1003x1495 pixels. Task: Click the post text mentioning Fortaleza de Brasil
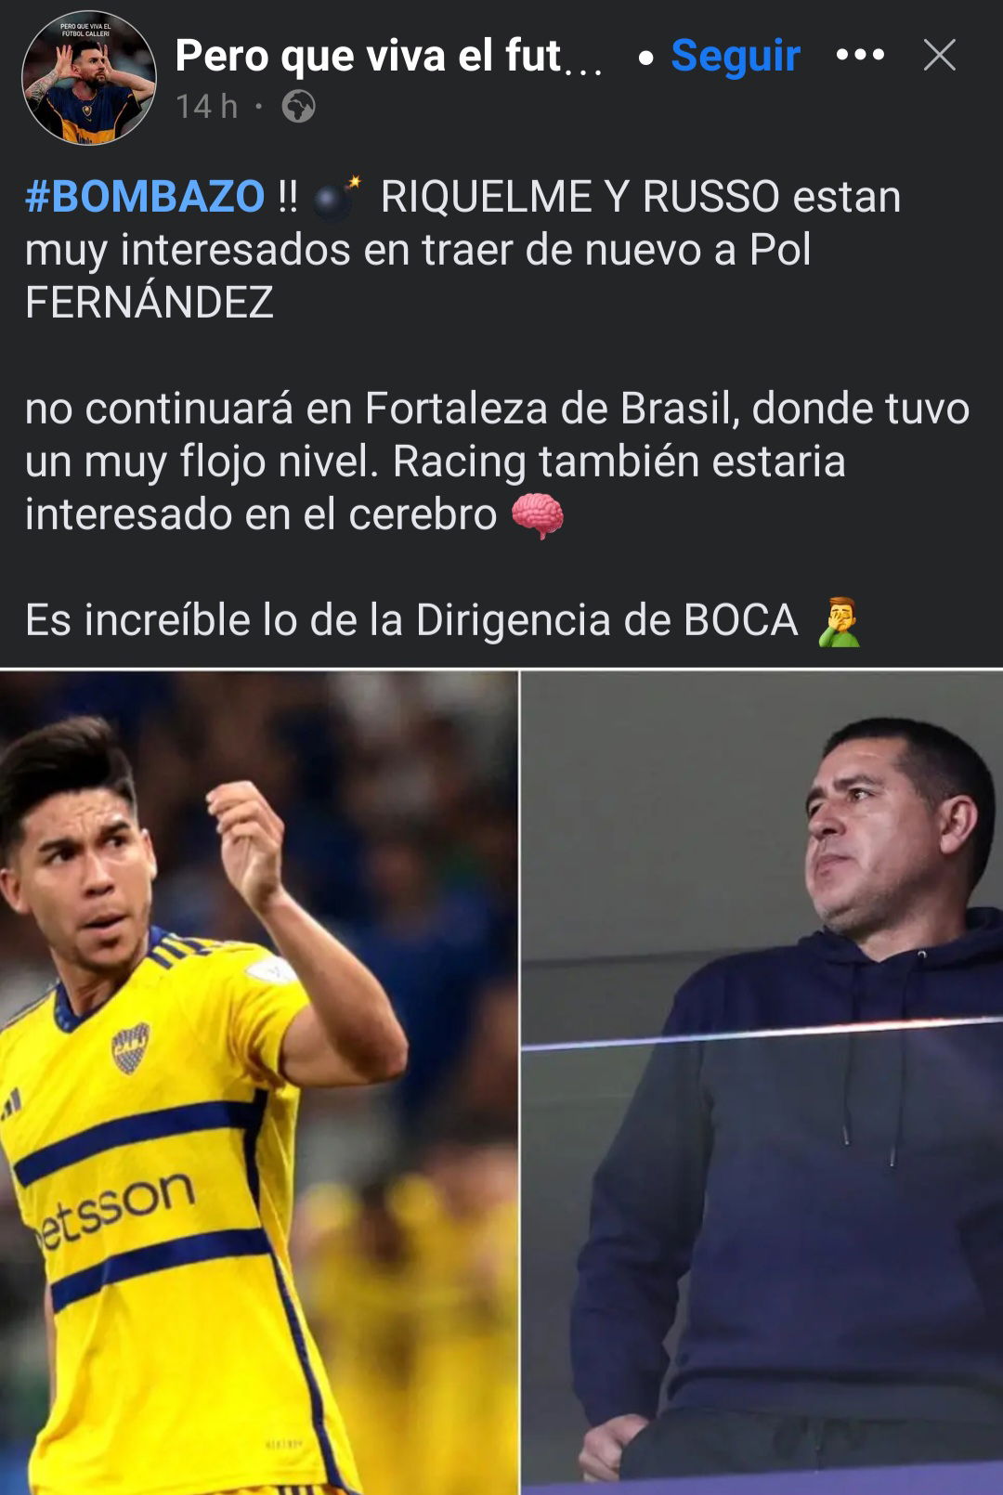[497, 461]
